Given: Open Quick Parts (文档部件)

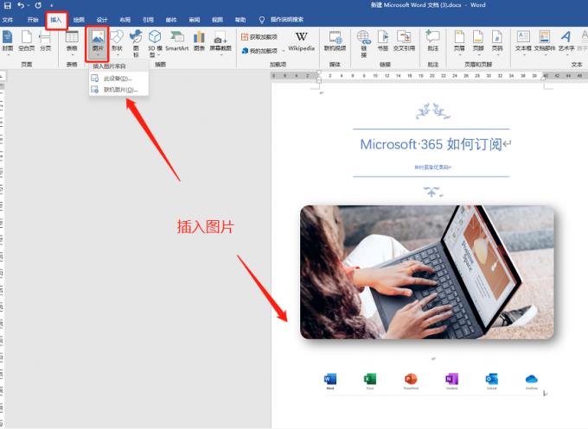Looking at the screenshot, I should pos(545,42).
